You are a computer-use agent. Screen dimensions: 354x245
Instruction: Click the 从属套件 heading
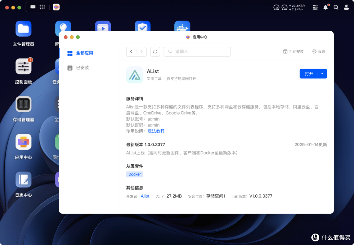(x=135, y=166)
